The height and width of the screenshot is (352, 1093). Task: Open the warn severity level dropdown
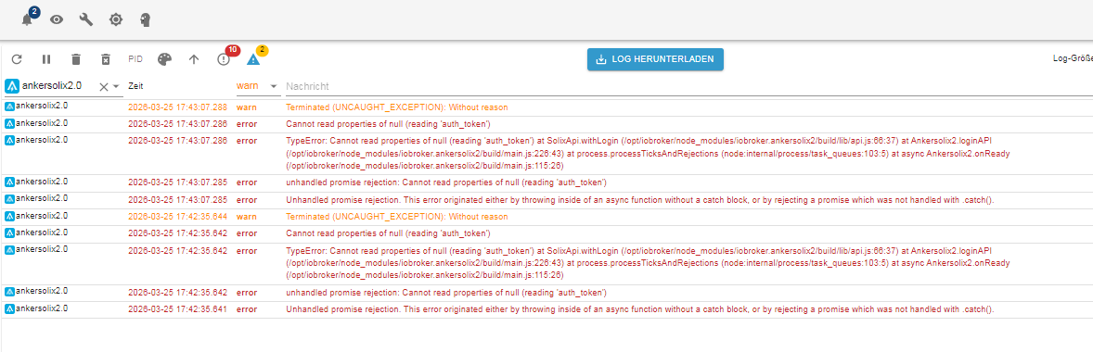(x=258, y=85)
